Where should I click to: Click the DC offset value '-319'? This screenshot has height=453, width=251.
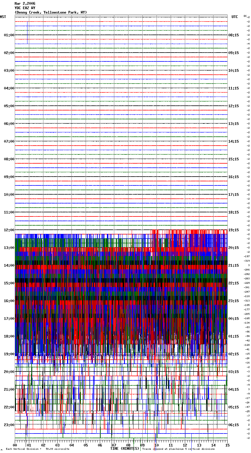247,261
